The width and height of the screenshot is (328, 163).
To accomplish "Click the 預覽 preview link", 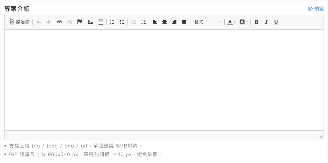I will pyautogui.click(x=316, y=9).
